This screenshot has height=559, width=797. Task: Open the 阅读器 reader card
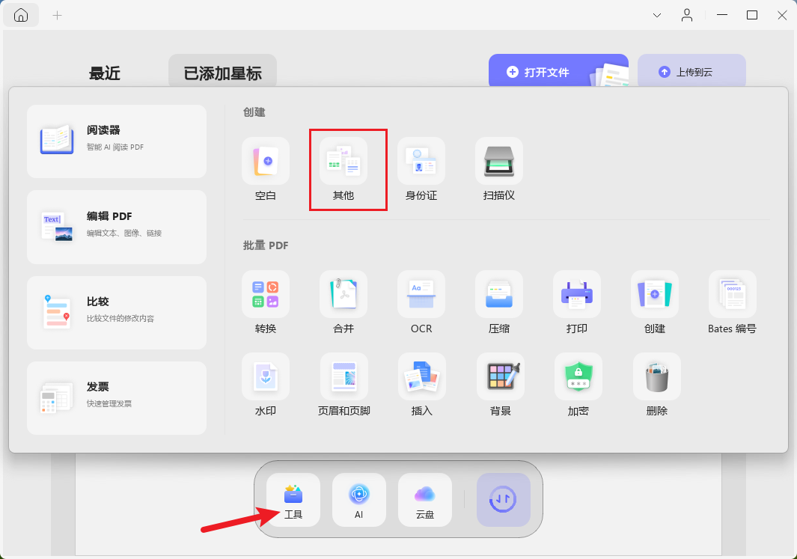[117, 141]
